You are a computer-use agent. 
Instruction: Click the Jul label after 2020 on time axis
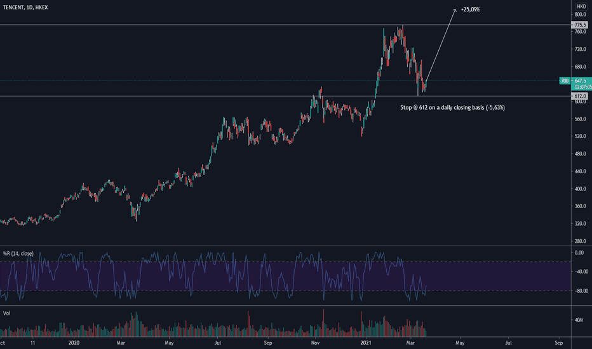click(x=217, y=343)
